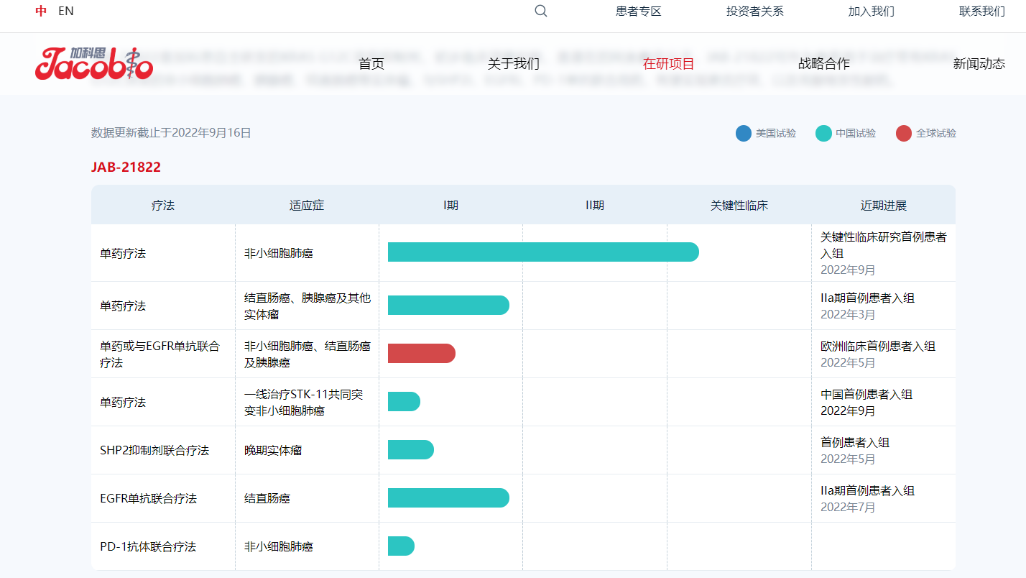Click the 疗法 column header
The image size is (1026, 578).
click(163, 206)
